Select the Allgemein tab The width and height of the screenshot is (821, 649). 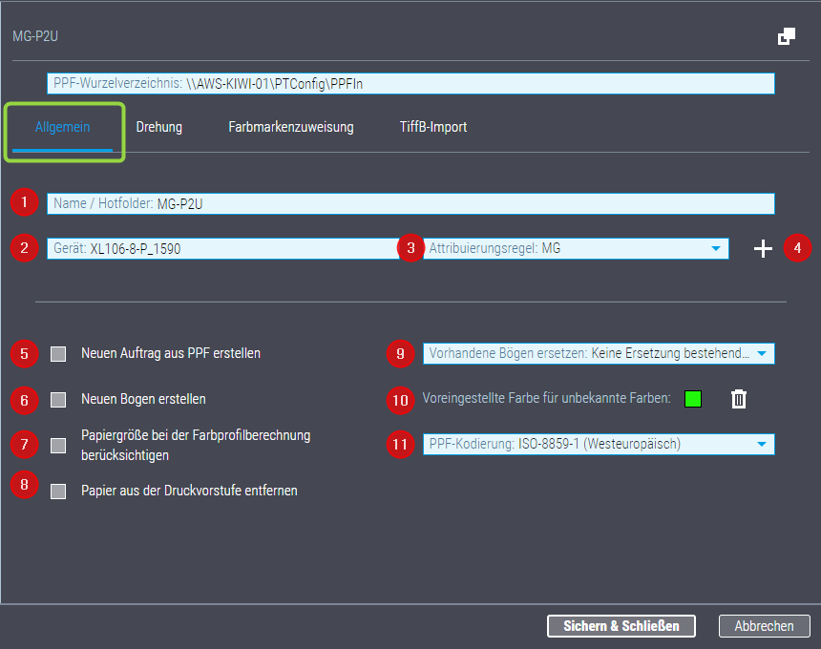[62, 125]
